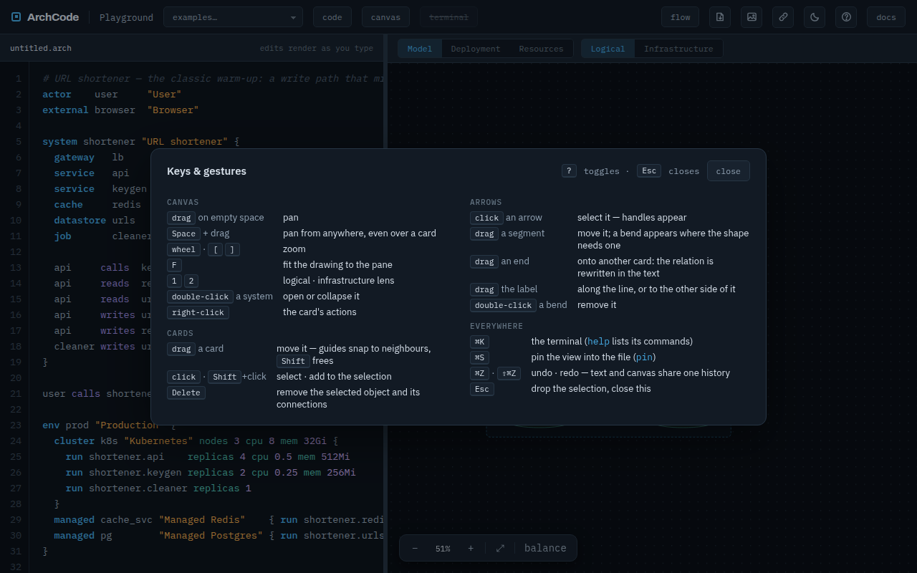
Task: Download the file via the export-file icon
Action: click(x=720, y=17)
